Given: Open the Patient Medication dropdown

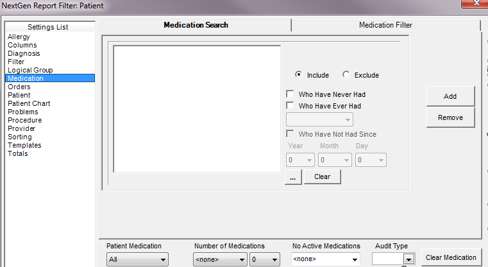Looking at the screenshot, I should pos(137,259).
